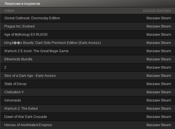Click 'Магазин Steam' next to Plague Inc: Evolved
The width and height of the screenshot is (175, 129).
tap(159, 26)
